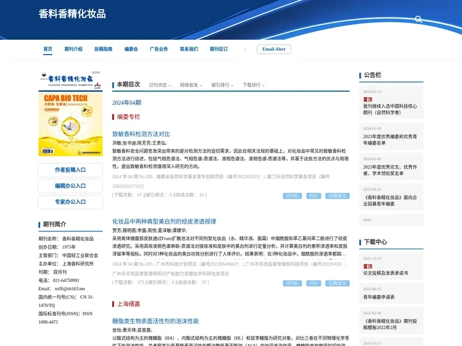The width and height of the screenshot is (462, 346).
Task: Open the 期刊介绍 menu item
Action: pos(73,49)
